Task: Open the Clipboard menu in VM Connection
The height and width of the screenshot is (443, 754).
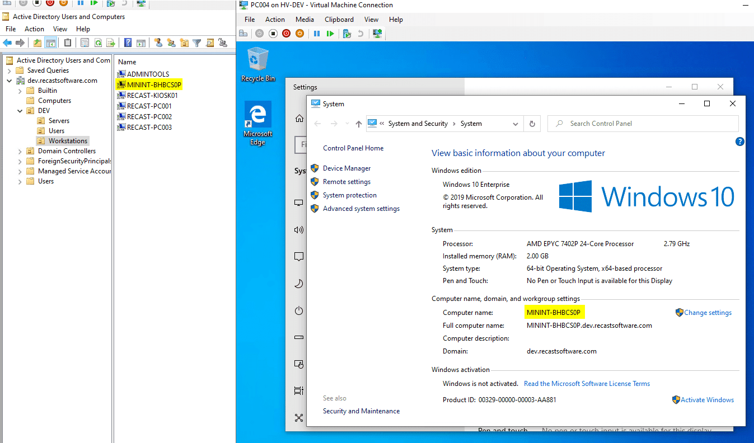Action: tap(339, 19)
